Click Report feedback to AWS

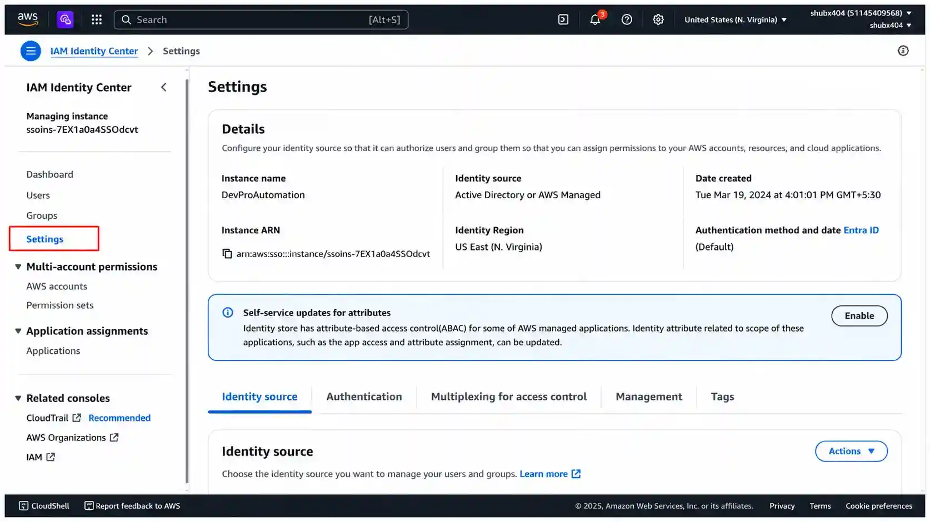pos(138,506)
